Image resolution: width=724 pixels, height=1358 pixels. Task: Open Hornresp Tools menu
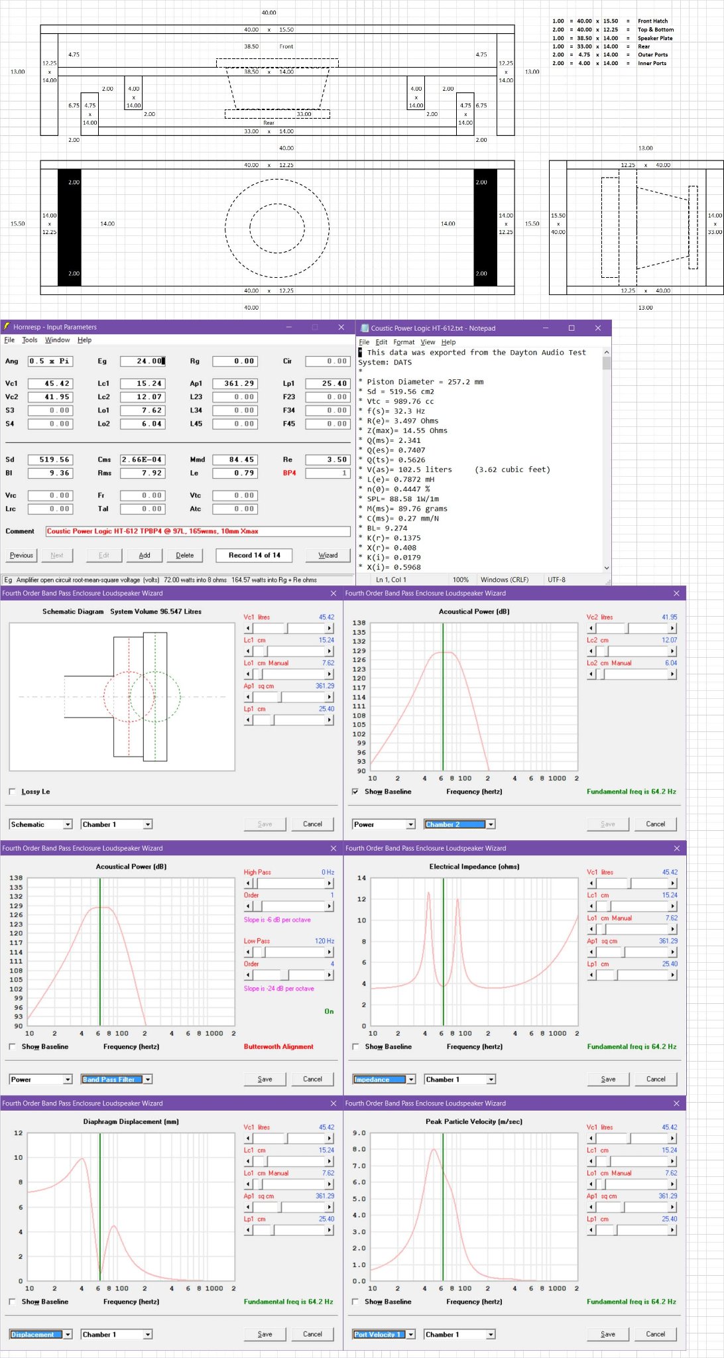pyautogui.click(x=30, y=340)
